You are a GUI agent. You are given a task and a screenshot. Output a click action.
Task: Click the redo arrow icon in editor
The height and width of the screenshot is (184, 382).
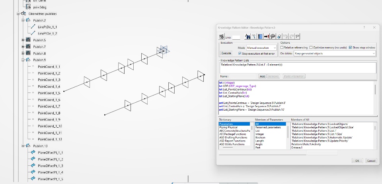[292, 36]
